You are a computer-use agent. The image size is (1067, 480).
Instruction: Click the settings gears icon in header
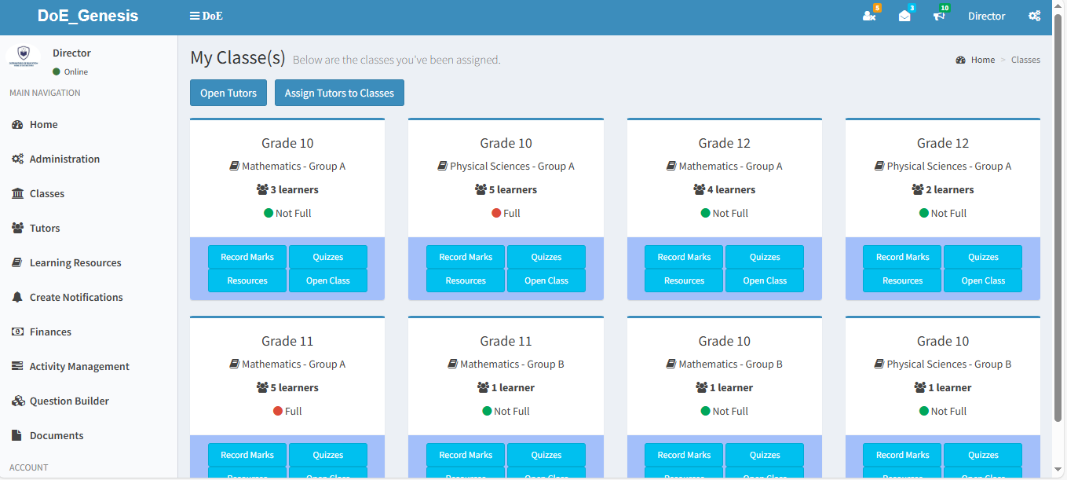1034,16
